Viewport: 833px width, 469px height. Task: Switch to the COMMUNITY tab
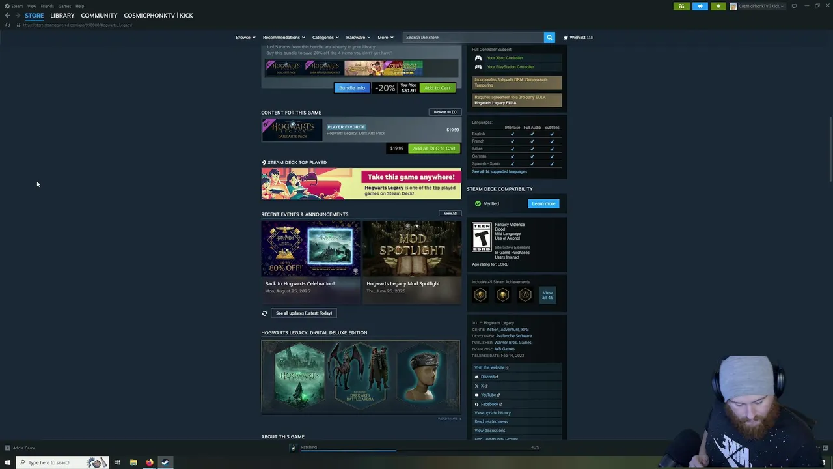pos(99,15)
